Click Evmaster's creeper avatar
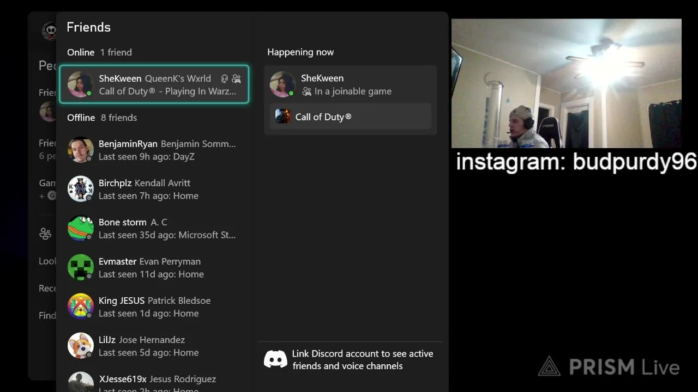 [x=81, y=267]
